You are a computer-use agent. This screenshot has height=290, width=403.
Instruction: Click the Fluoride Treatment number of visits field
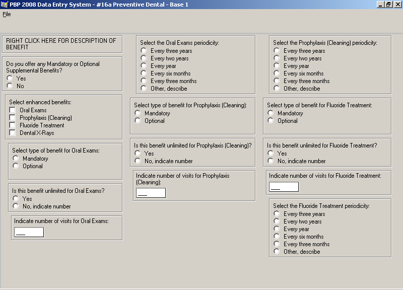point(284,187)
